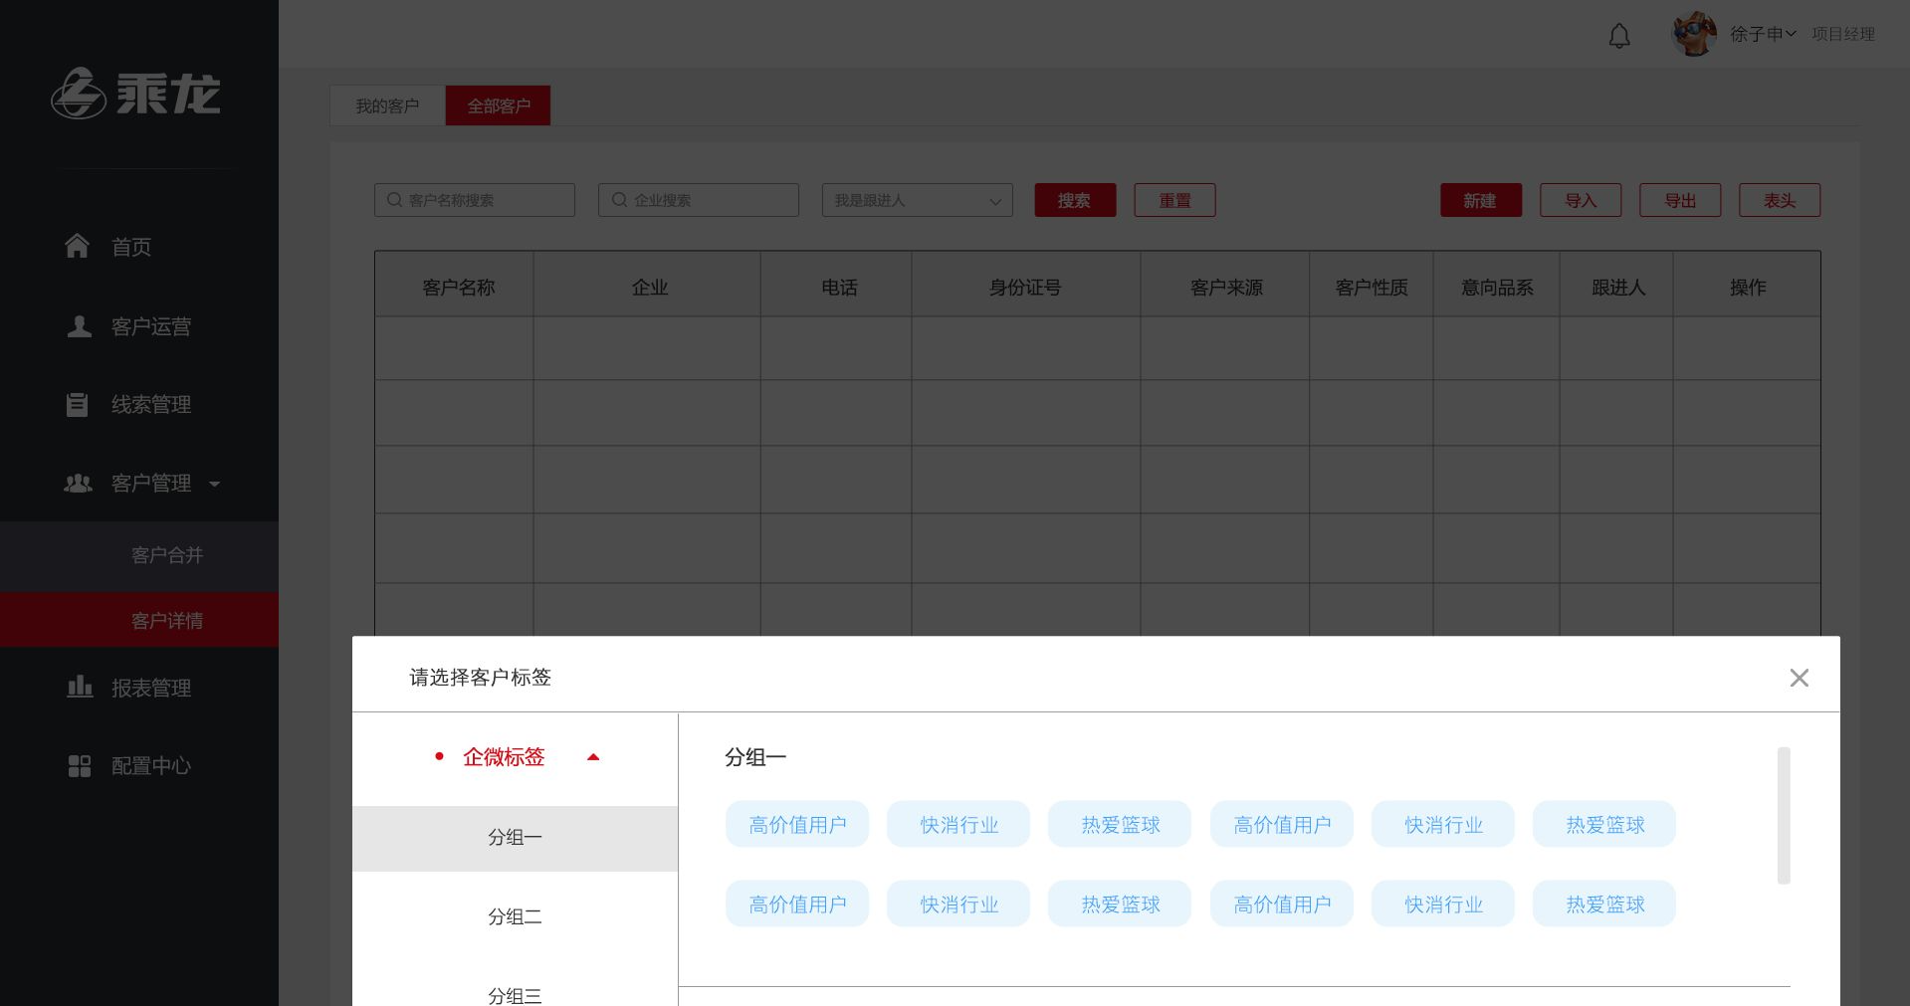Viewport: 1910px width, 1006px height.
Task: Open 客户合并 submenu item
Action: click(x=139, y=554)
